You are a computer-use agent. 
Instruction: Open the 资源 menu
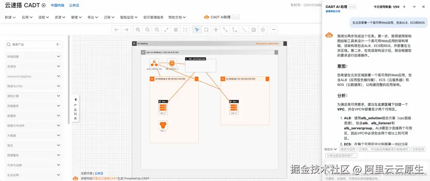tap(60, 17)
